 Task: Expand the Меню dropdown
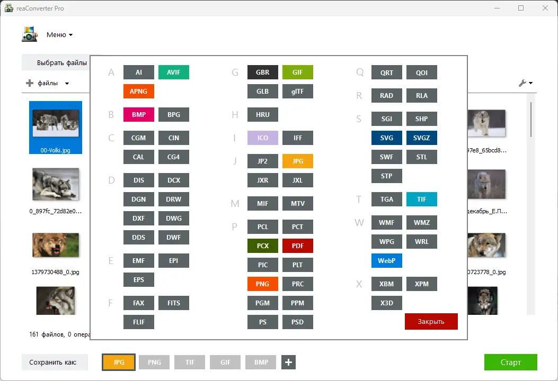pos(59,35)
